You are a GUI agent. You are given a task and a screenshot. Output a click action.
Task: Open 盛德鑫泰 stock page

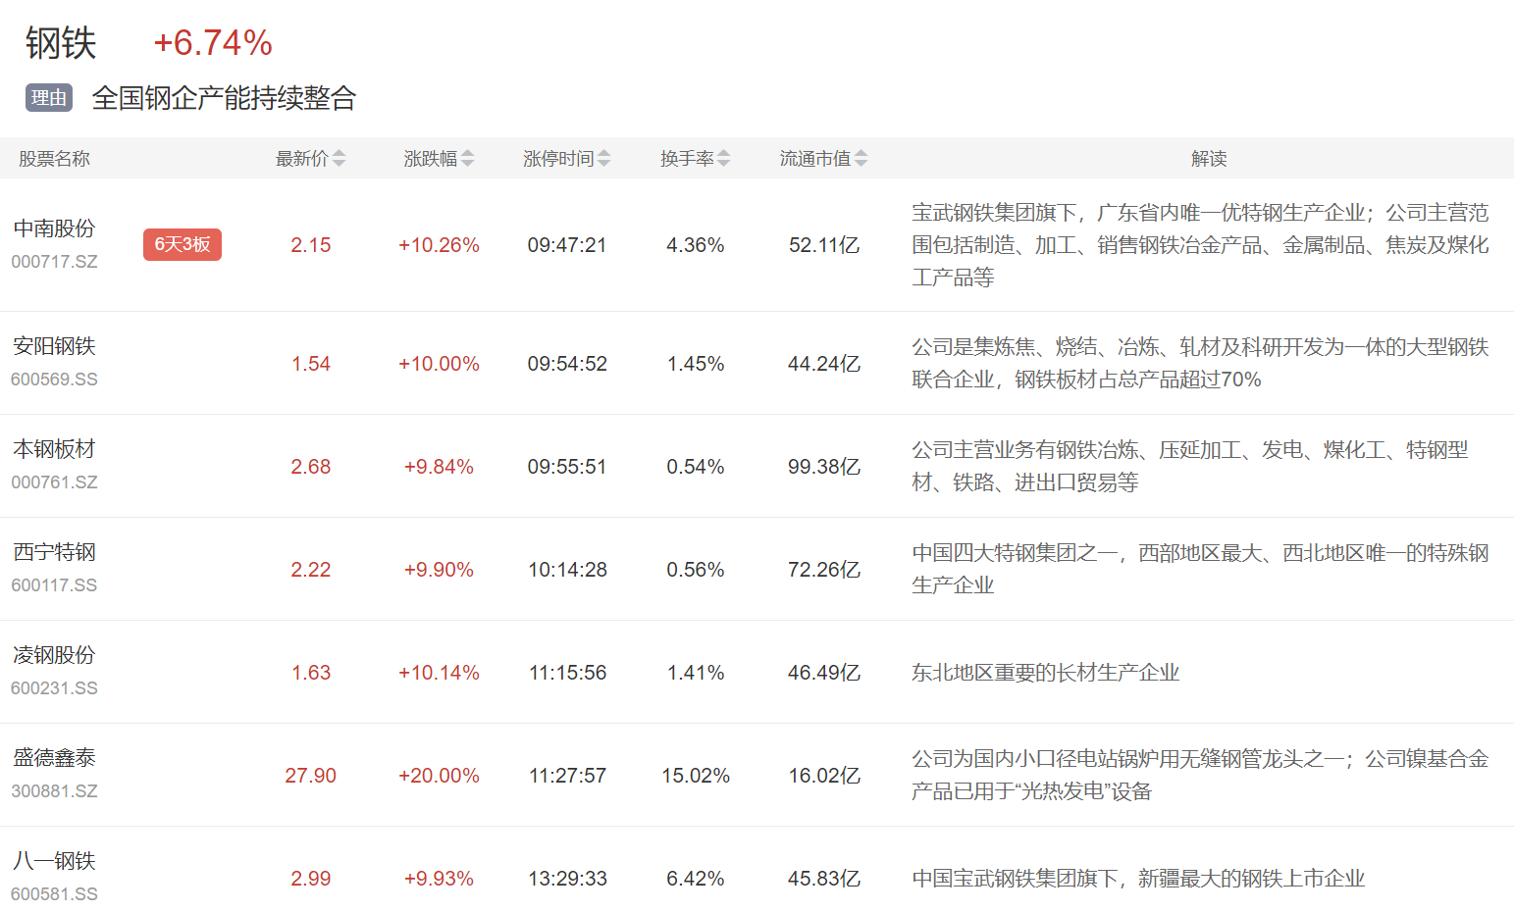[54, 758]
